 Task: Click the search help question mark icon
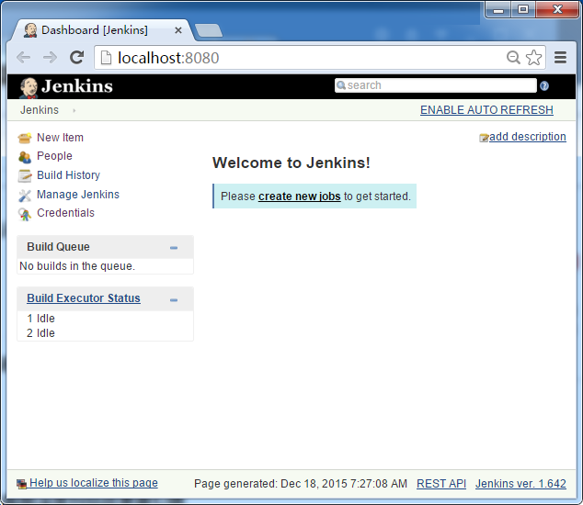tap(544, 86)
